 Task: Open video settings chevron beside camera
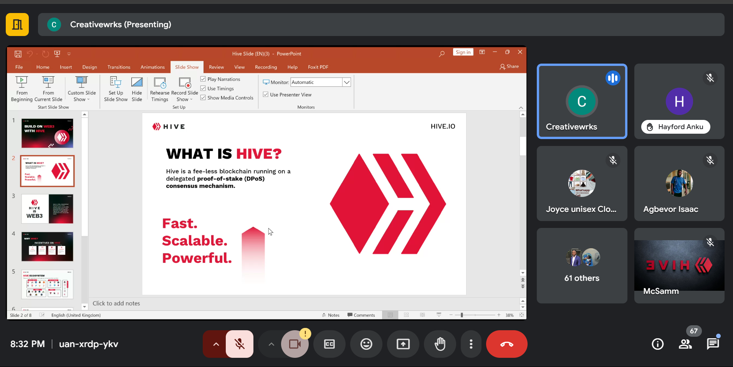(x=271, y=344)
